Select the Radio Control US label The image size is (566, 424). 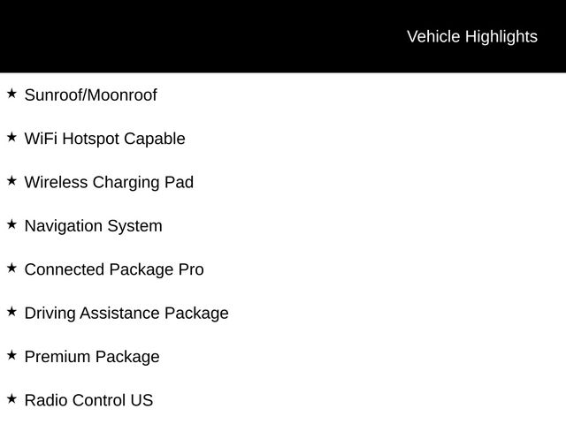[88, 400]
